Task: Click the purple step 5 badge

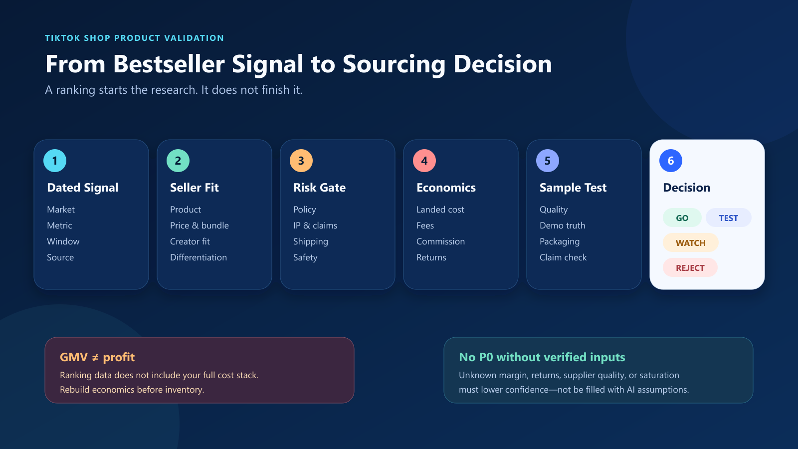Action: (548, 161)
